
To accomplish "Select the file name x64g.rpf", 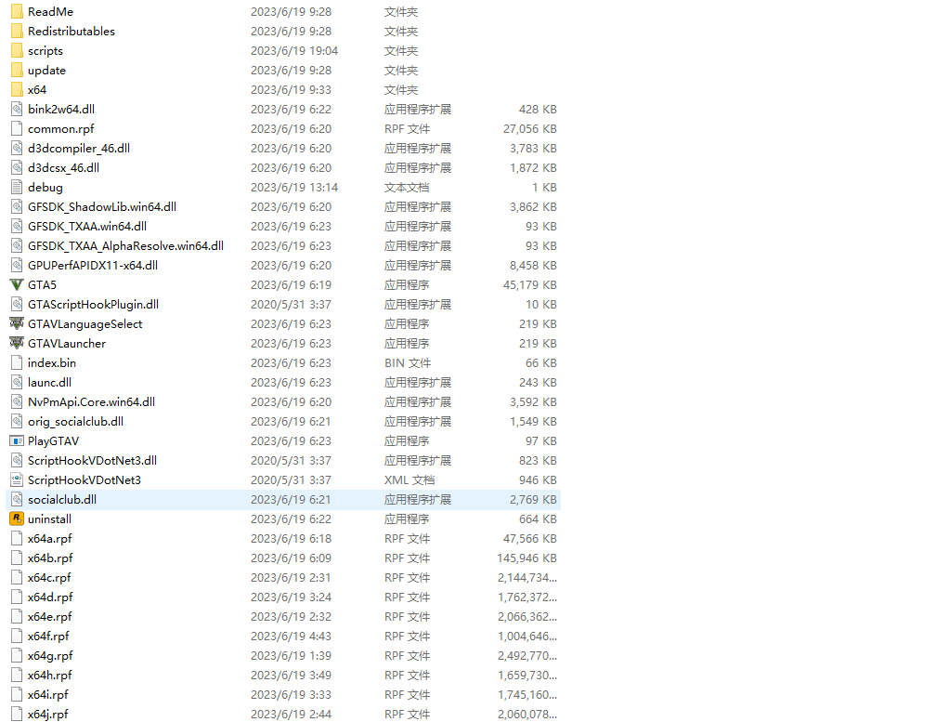I will click(x=50, y=655).
